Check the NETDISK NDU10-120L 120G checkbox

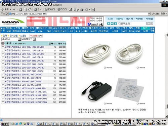[x=3, y=92]
